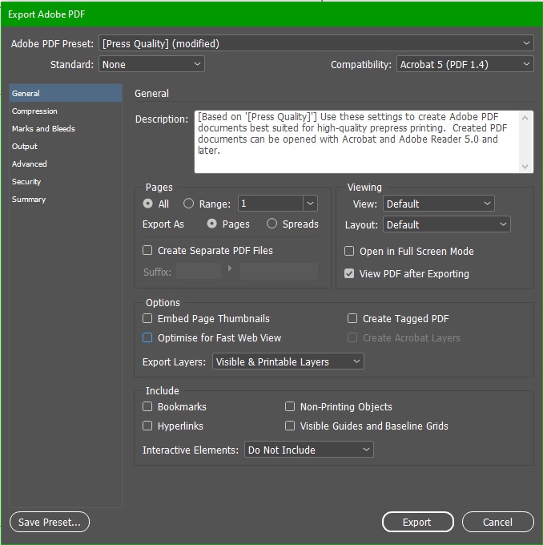The height and width of the screenshot is (545, 543).
Task: Enable Create Separate PDF Files checkbox
Action: click(x=147, y=250)
